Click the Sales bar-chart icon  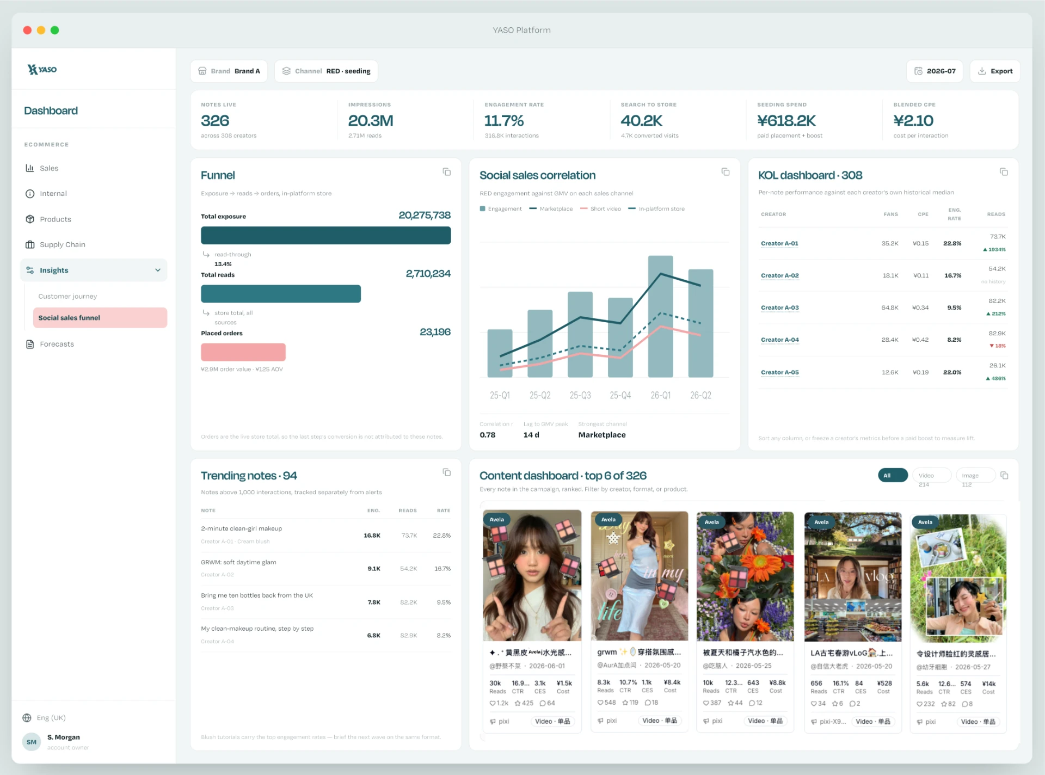click(30, 168)
